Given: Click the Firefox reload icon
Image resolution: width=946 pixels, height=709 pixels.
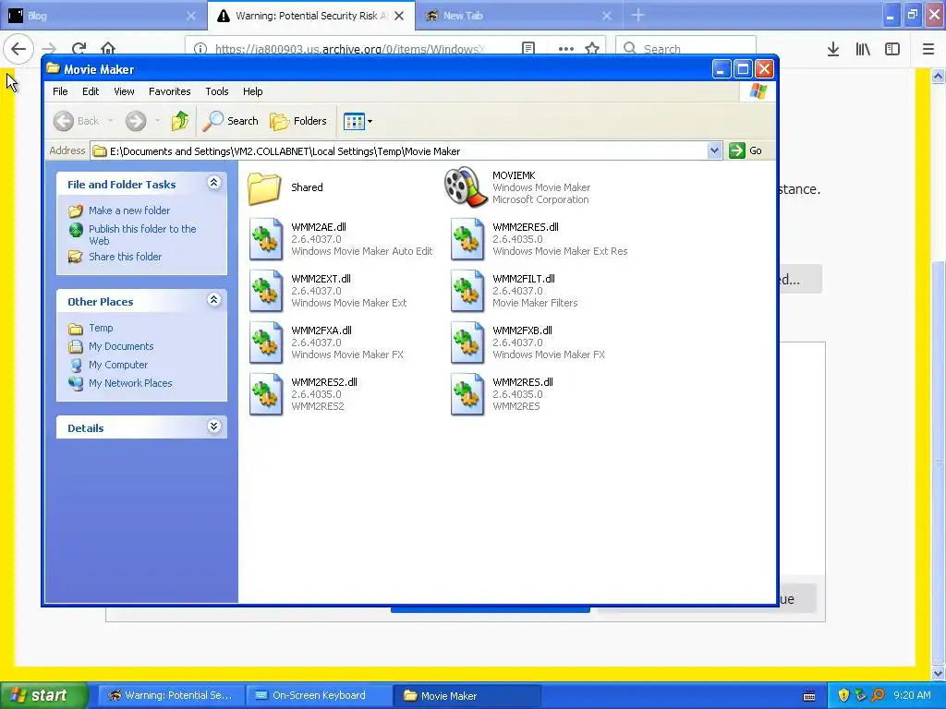Looking at the screenshot, I should (79, 49).
